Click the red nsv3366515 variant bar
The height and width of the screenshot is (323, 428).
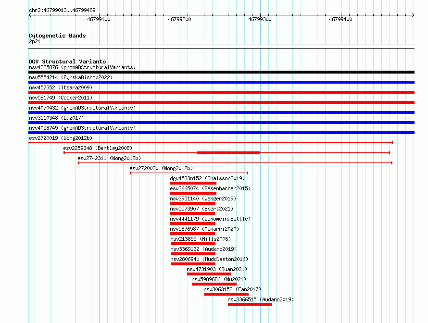(250, 304)
